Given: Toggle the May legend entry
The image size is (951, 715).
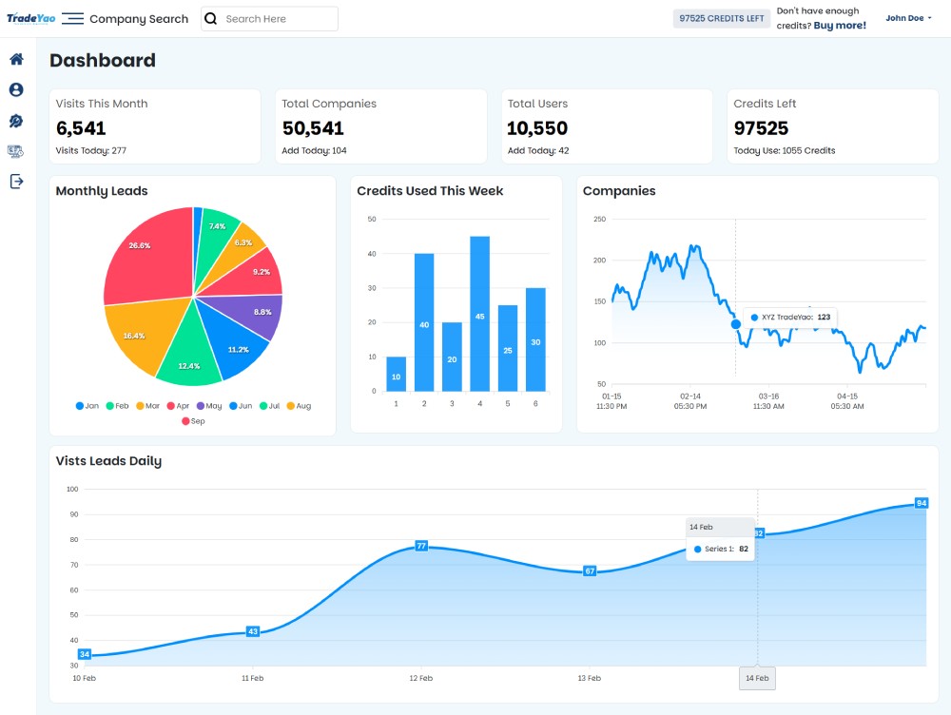Looking at the screenshot, I should pos(208,406).
